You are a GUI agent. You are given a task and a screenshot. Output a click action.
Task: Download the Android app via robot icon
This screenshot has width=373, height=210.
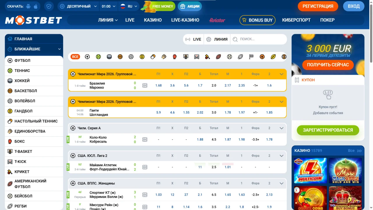tap(28, 6)
